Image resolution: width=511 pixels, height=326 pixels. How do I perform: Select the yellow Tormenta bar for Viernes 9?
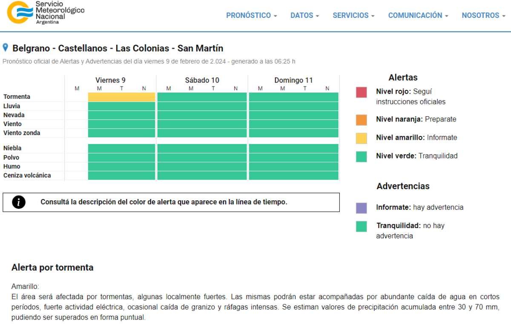coord(121,97)
